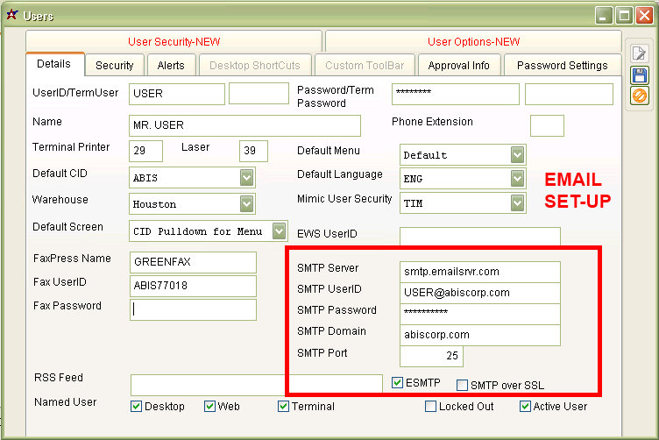Expand the Warehouse dropdown showing Houston
Image resolution: width=659 pixels, height=440 pixels.
coord(246,204)
